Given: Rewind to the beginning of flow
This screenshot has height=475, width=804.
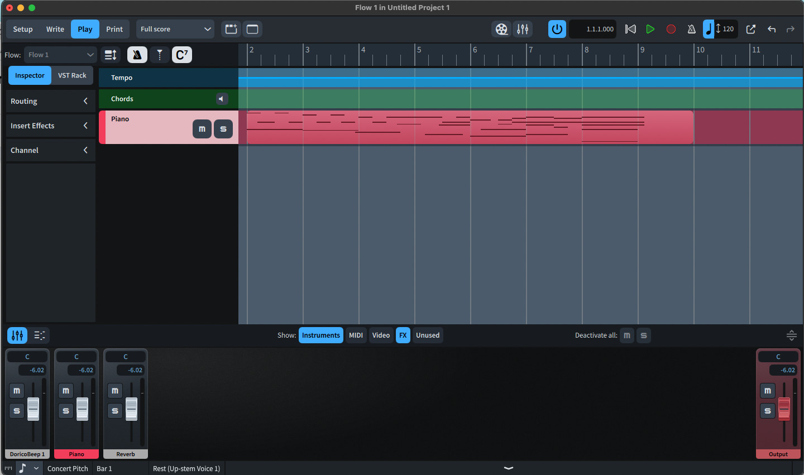Looking at the screenshot, I should click(630, 29).
